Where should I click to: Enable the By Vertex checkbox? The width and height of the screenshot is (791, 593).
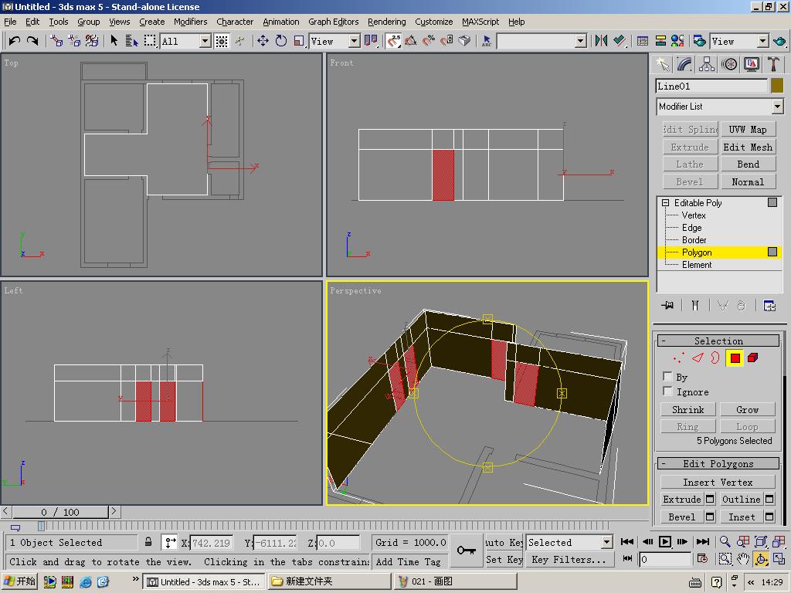click(667, 376)
